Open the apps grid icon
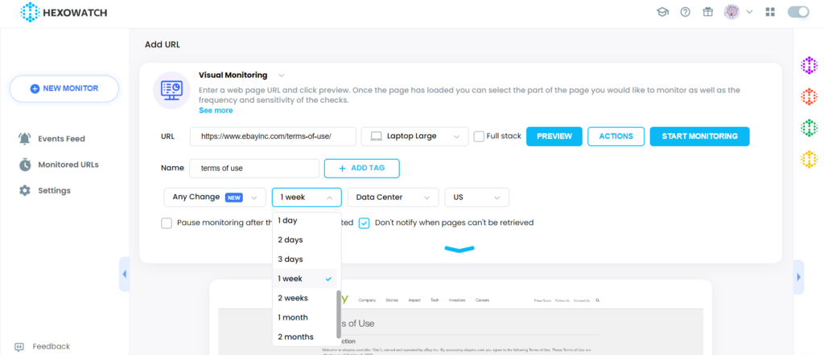Viewport: 824px width, 355px height. 770,12
